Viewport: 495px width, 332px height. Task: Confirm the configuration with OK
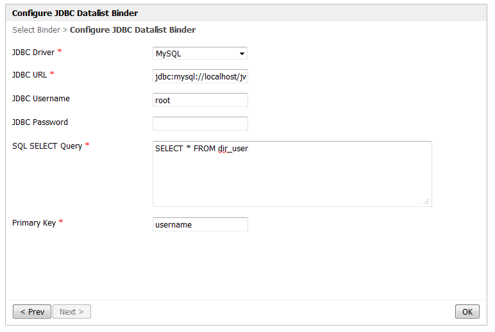(x=467, y=311)
